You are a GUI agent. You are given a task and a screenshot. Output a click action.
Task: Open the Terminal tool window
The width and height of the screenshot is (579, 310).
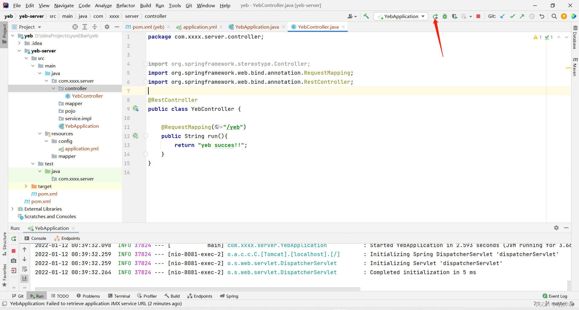(x=119, y=296)
